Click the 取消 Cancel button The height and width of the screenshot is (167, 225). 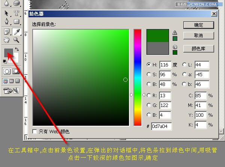tap(199, 36)
